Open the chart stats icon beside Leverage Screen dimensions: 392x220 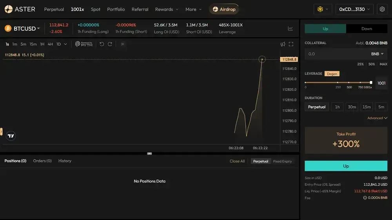[290, 29]
